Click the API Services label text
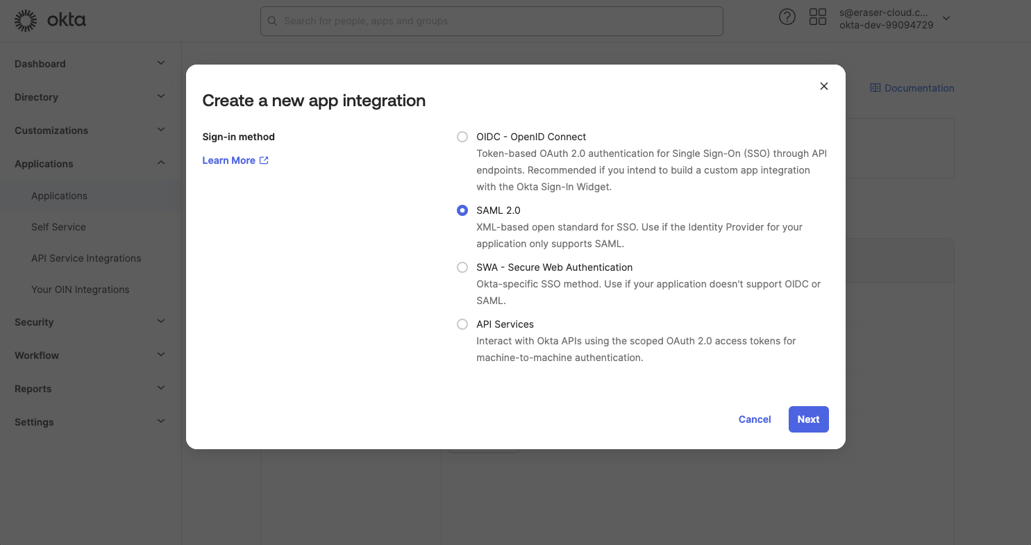The width and height of the screenshot is (1031, 545). [505, 324]
